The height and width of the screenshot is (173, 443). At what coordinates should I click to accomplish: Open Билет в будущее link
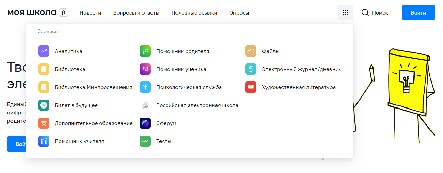(x=76, y=105)
